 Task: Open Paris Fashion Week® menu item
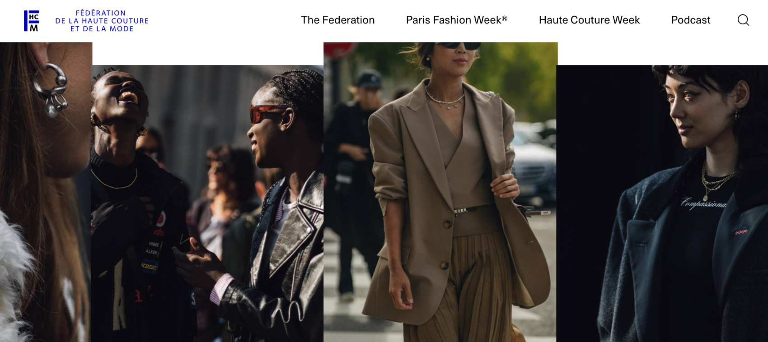[x=457, y=20]
